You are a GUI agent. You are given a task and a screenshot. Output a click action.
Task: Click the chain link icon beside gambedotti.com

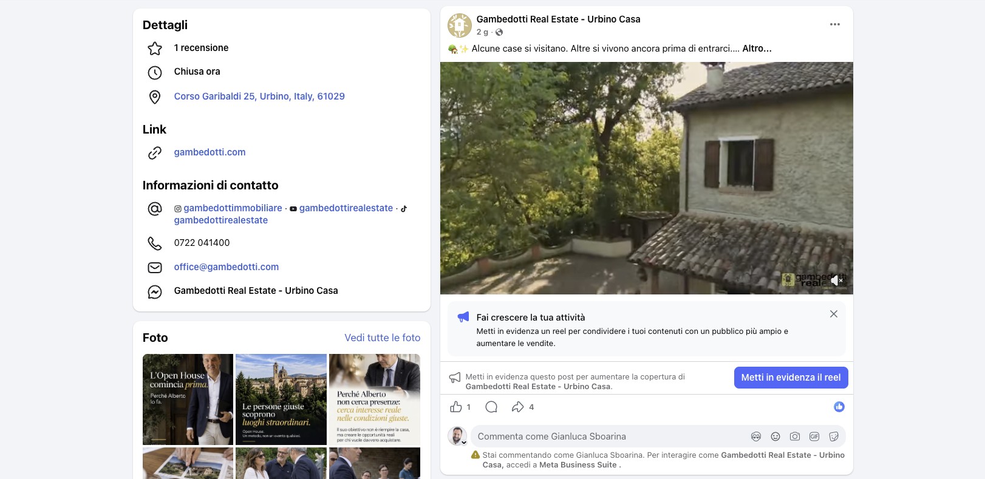[x=155, y=153]
